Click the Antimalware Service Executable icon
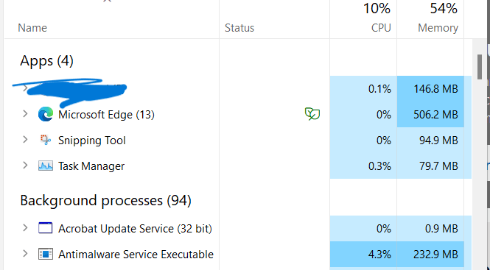490x270 pixels. tap(46, 254)
